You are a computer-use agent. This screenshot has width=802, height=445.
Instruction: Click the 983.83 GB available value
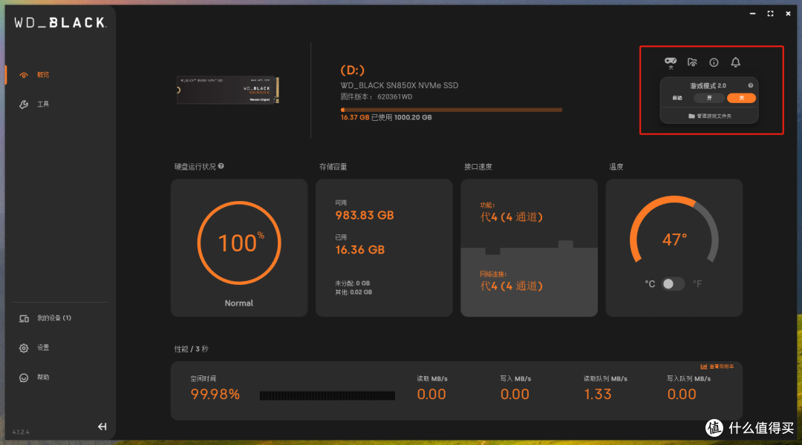(365, 215)
